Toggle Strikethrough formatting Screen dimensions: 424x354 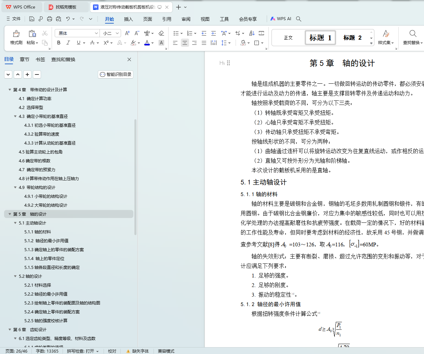pyautogui.click(x=92, y=43)
